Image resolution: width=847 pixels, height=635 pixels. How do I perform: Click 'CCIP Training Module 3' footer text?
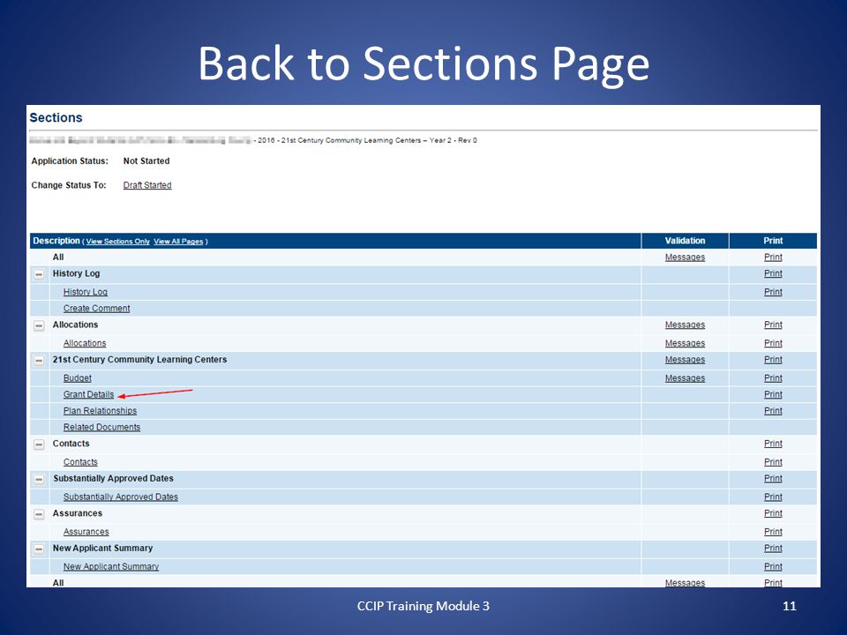pos(423,606)
